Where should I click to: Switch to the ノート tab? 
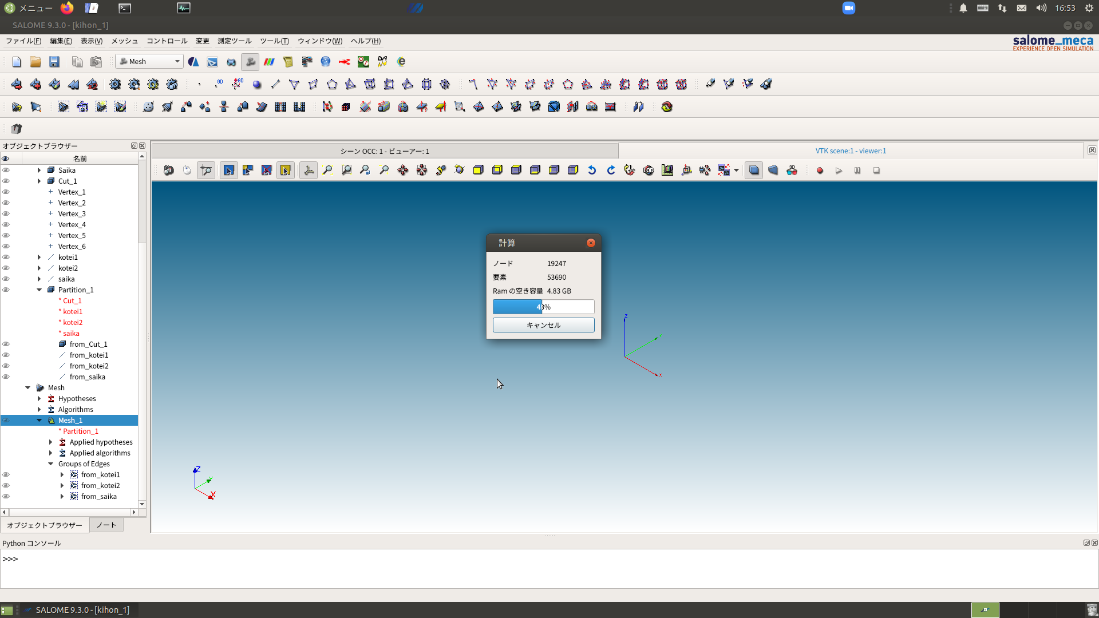click(106, 525)
